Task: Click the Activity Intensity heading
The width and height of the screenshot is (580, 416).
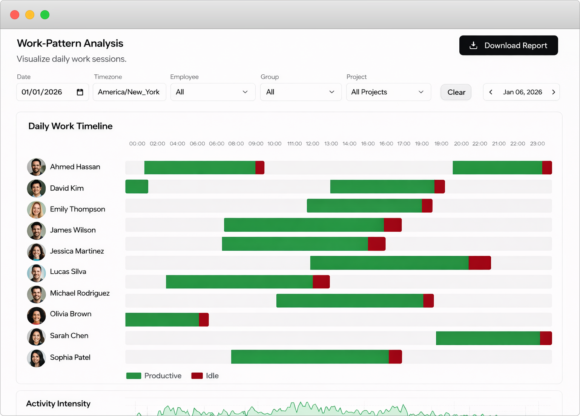Action: pos(58,404)
